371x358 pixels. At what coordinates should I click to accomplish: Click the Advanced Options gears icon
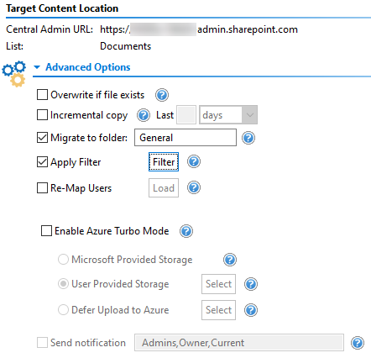pos(14,73)
